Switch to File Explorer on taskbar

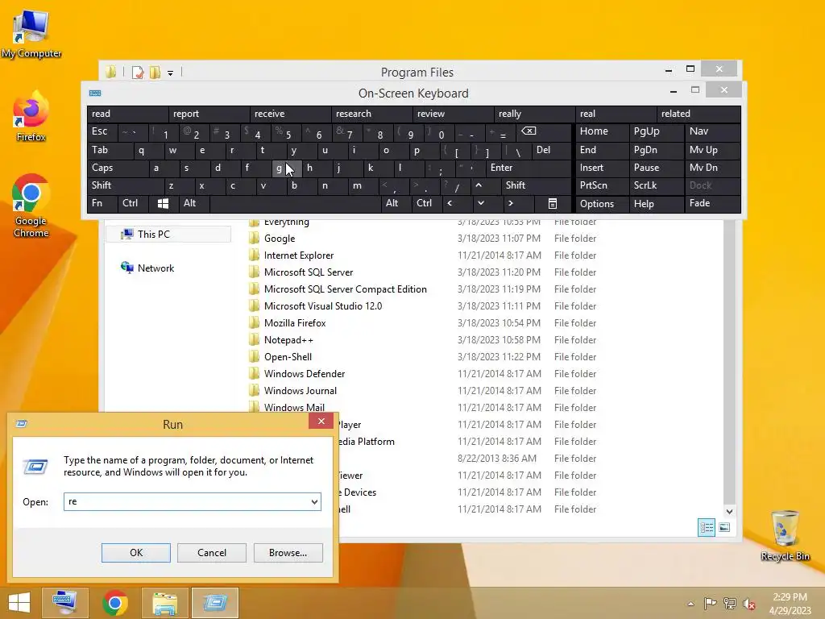pyautogui.click(x=164, y=603)
